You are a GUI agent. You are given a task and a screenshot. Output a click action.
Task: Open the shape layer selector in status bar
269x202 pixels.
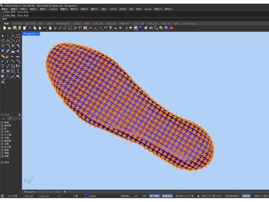[92, 196]
